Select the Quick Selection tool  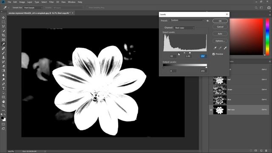click(x=3, y=31)
